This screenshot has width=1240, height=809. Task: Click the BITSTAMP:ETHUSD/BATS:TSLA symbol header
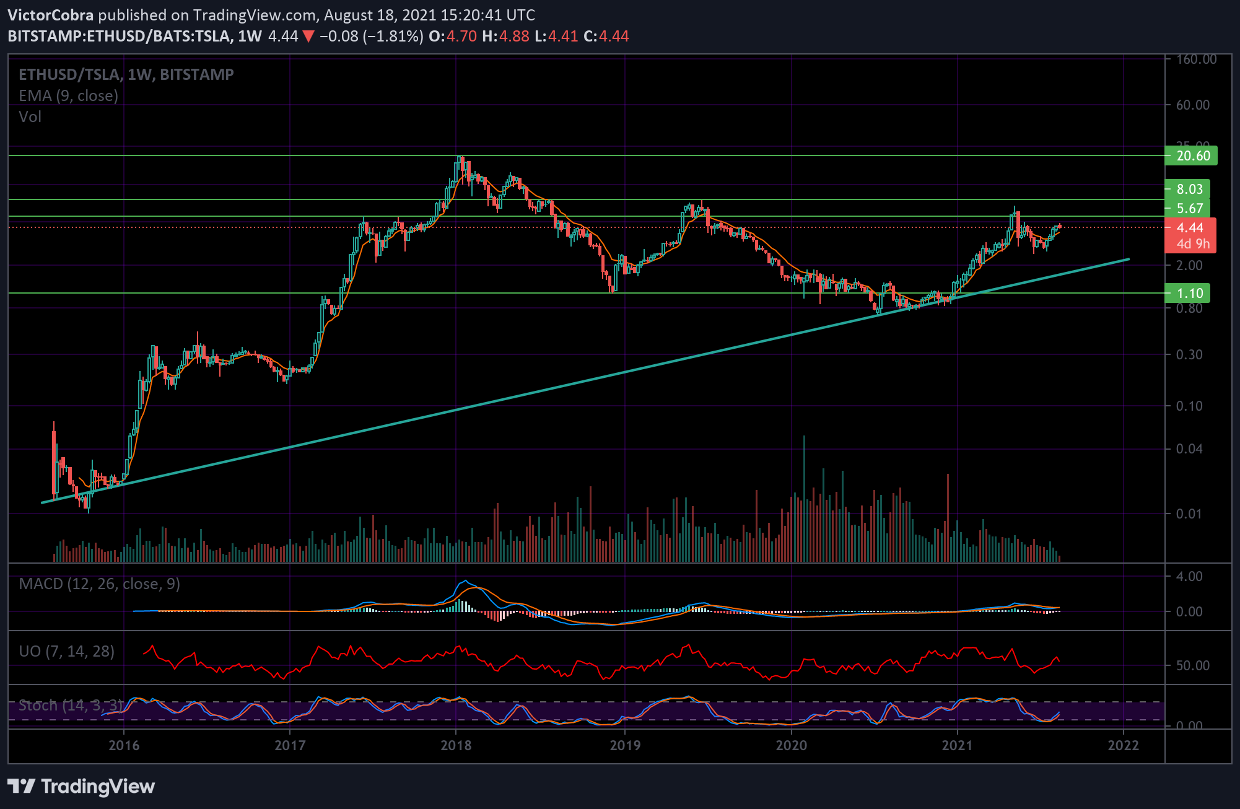click(x=120, y=36)
